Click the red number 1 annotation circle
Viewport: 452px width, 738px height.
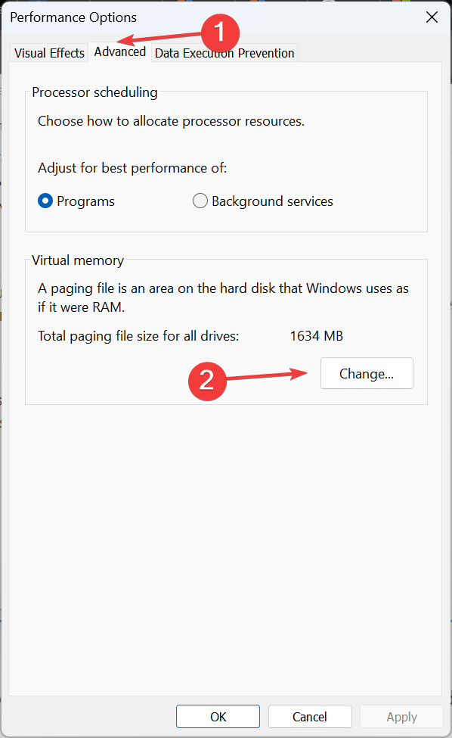(220, 33)
